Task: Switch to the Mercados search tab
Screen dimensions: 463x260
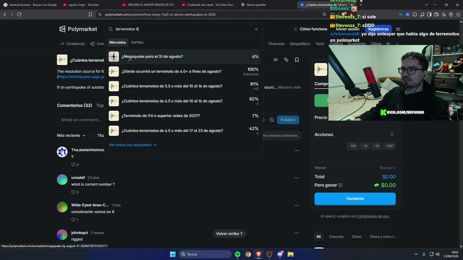Action: pos(118,42)
